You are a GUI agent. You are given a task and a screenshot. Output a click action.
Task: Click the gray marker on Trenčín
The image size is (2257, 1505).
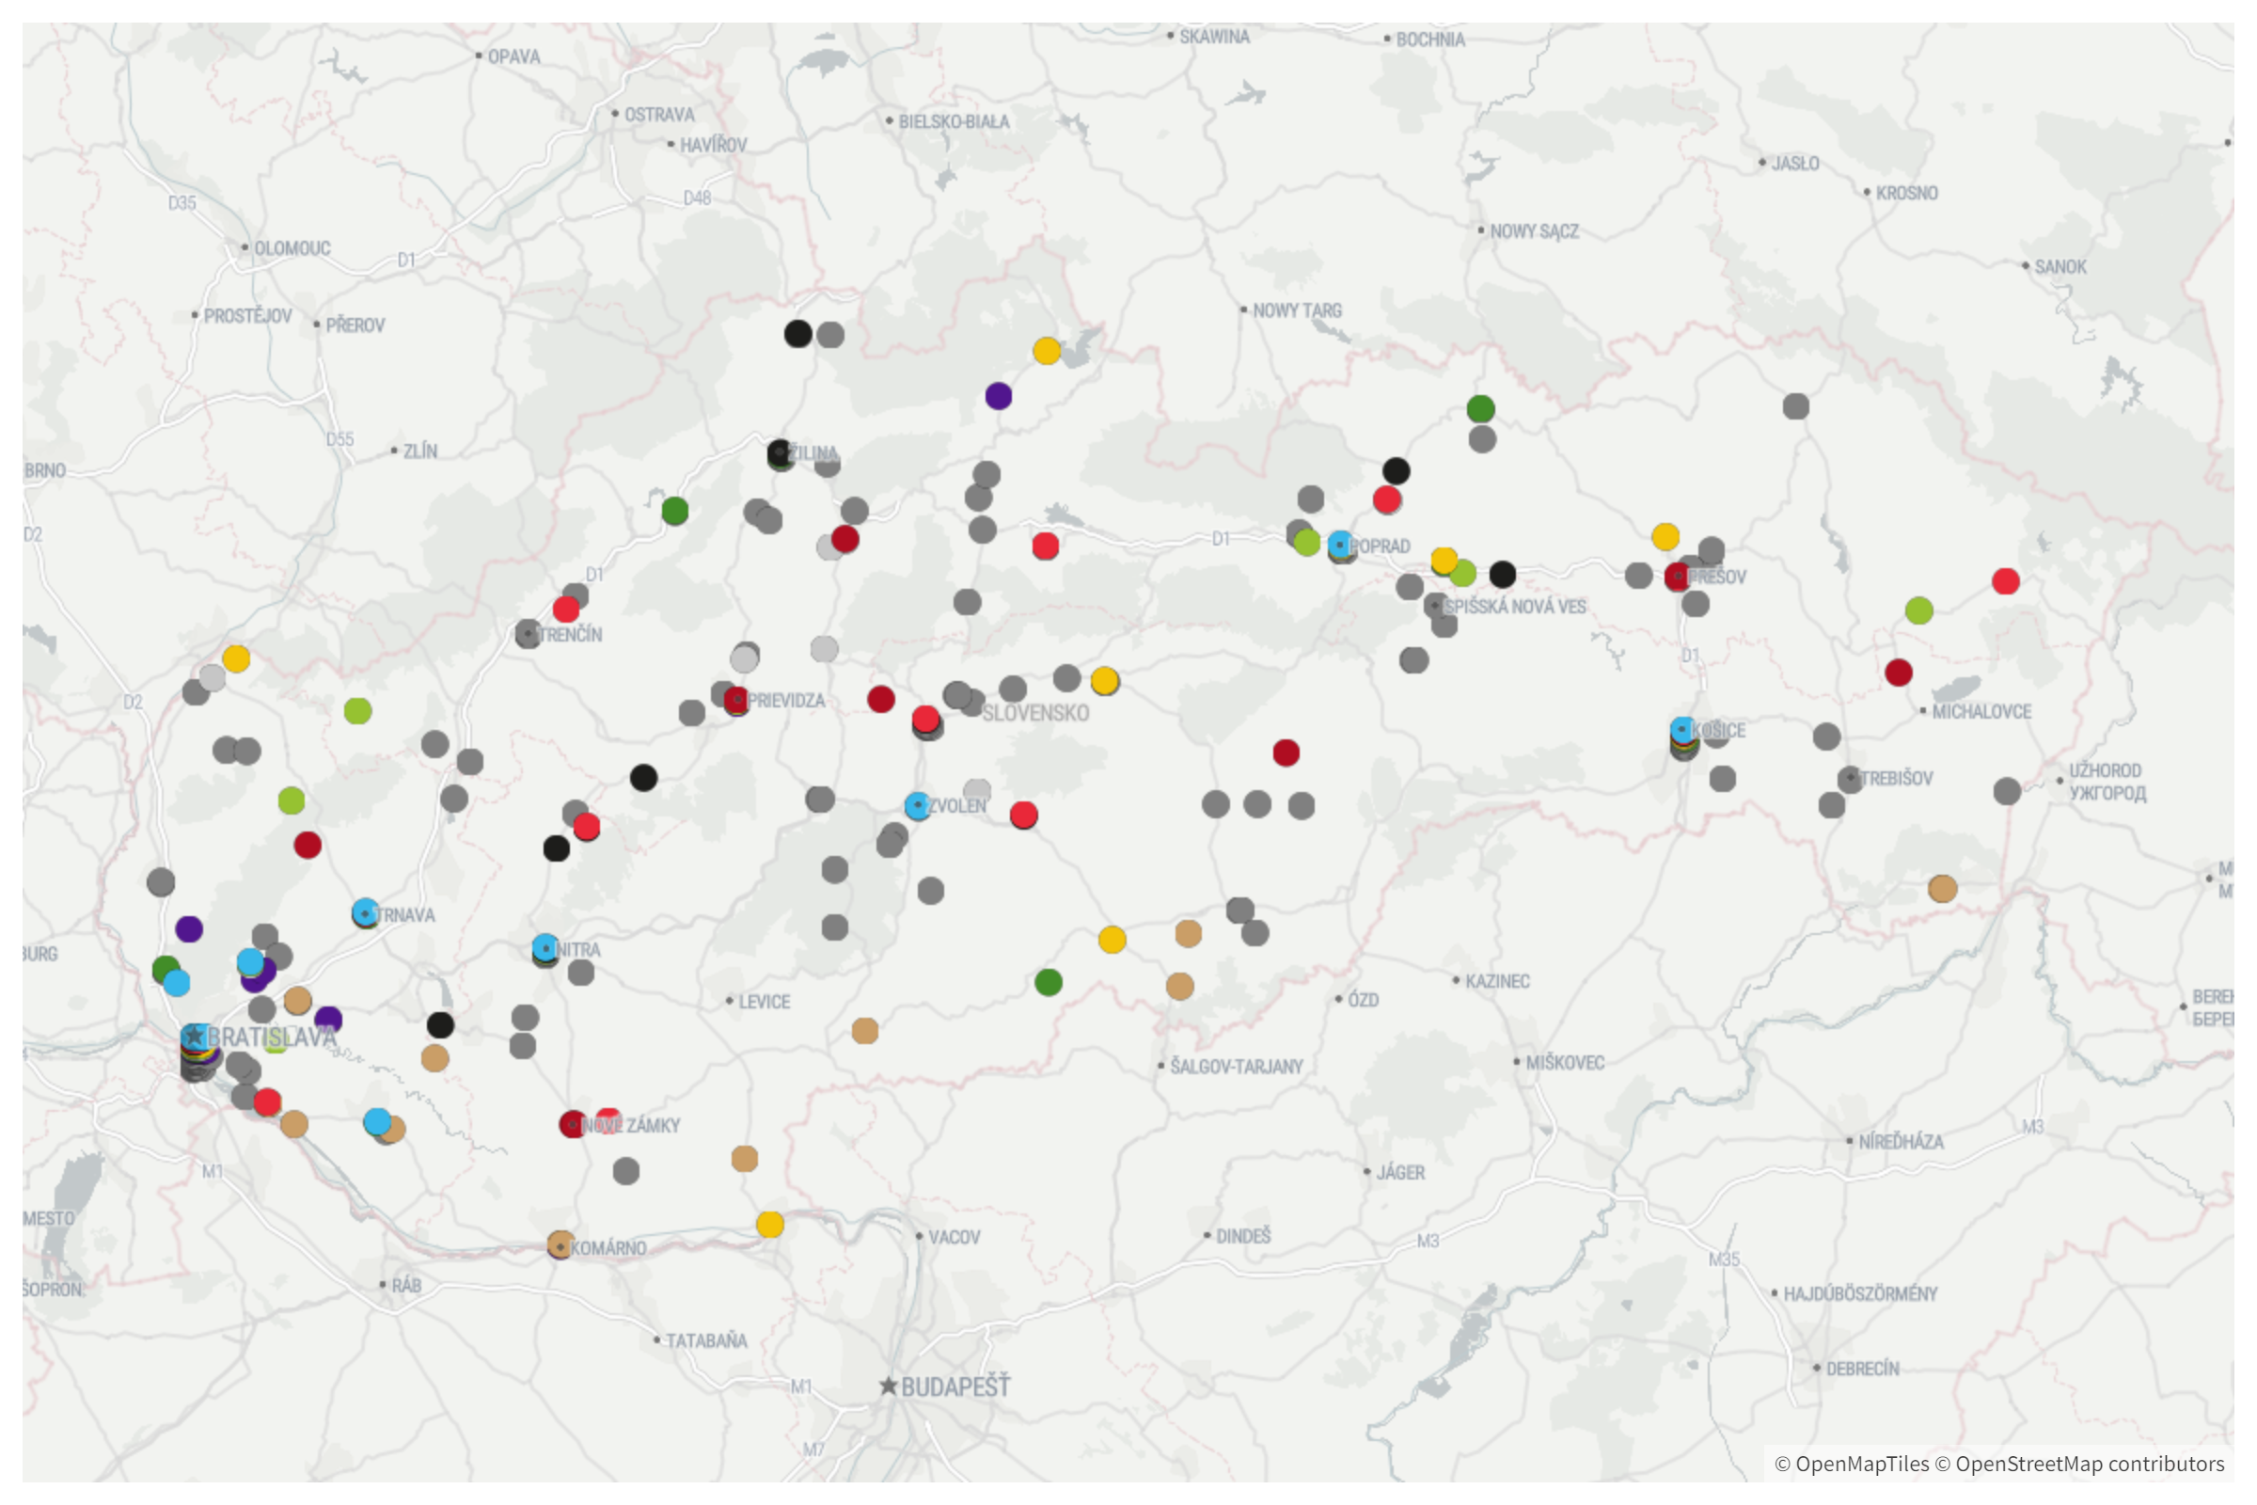[x=528, y=632]
